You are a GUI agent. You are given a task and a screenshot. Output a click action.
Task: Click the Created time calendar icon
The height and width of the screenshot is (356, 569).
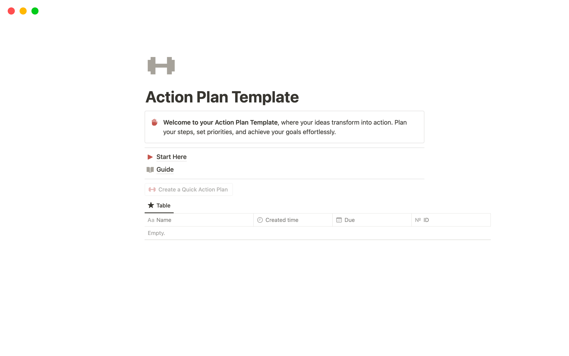260,220
